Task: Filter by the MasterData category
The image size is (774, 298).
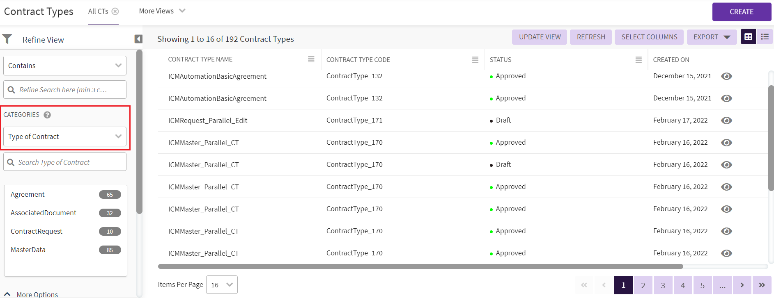Action: click(x=28, y=250)
